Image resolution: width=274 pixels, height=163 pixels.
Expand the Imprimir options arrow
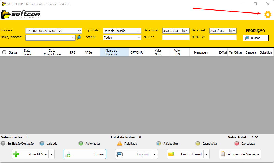[x=155, y=154]
